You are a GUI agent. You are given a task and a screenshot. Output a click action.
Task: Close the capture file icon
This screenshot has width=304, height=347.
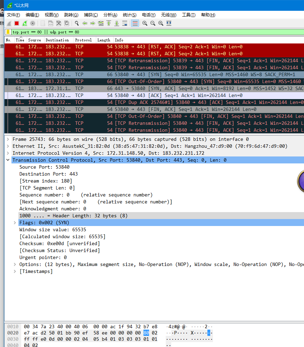pos(59,23)
